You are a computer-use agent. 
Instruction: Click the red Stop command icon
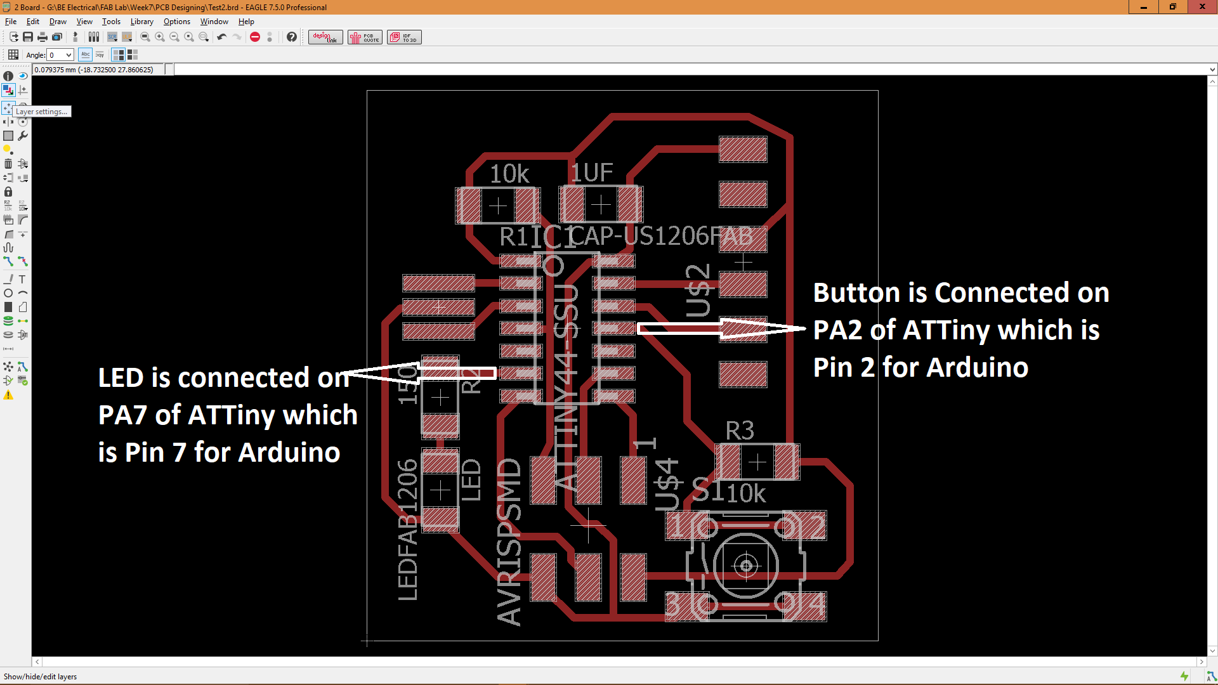[x=255, y=37]
